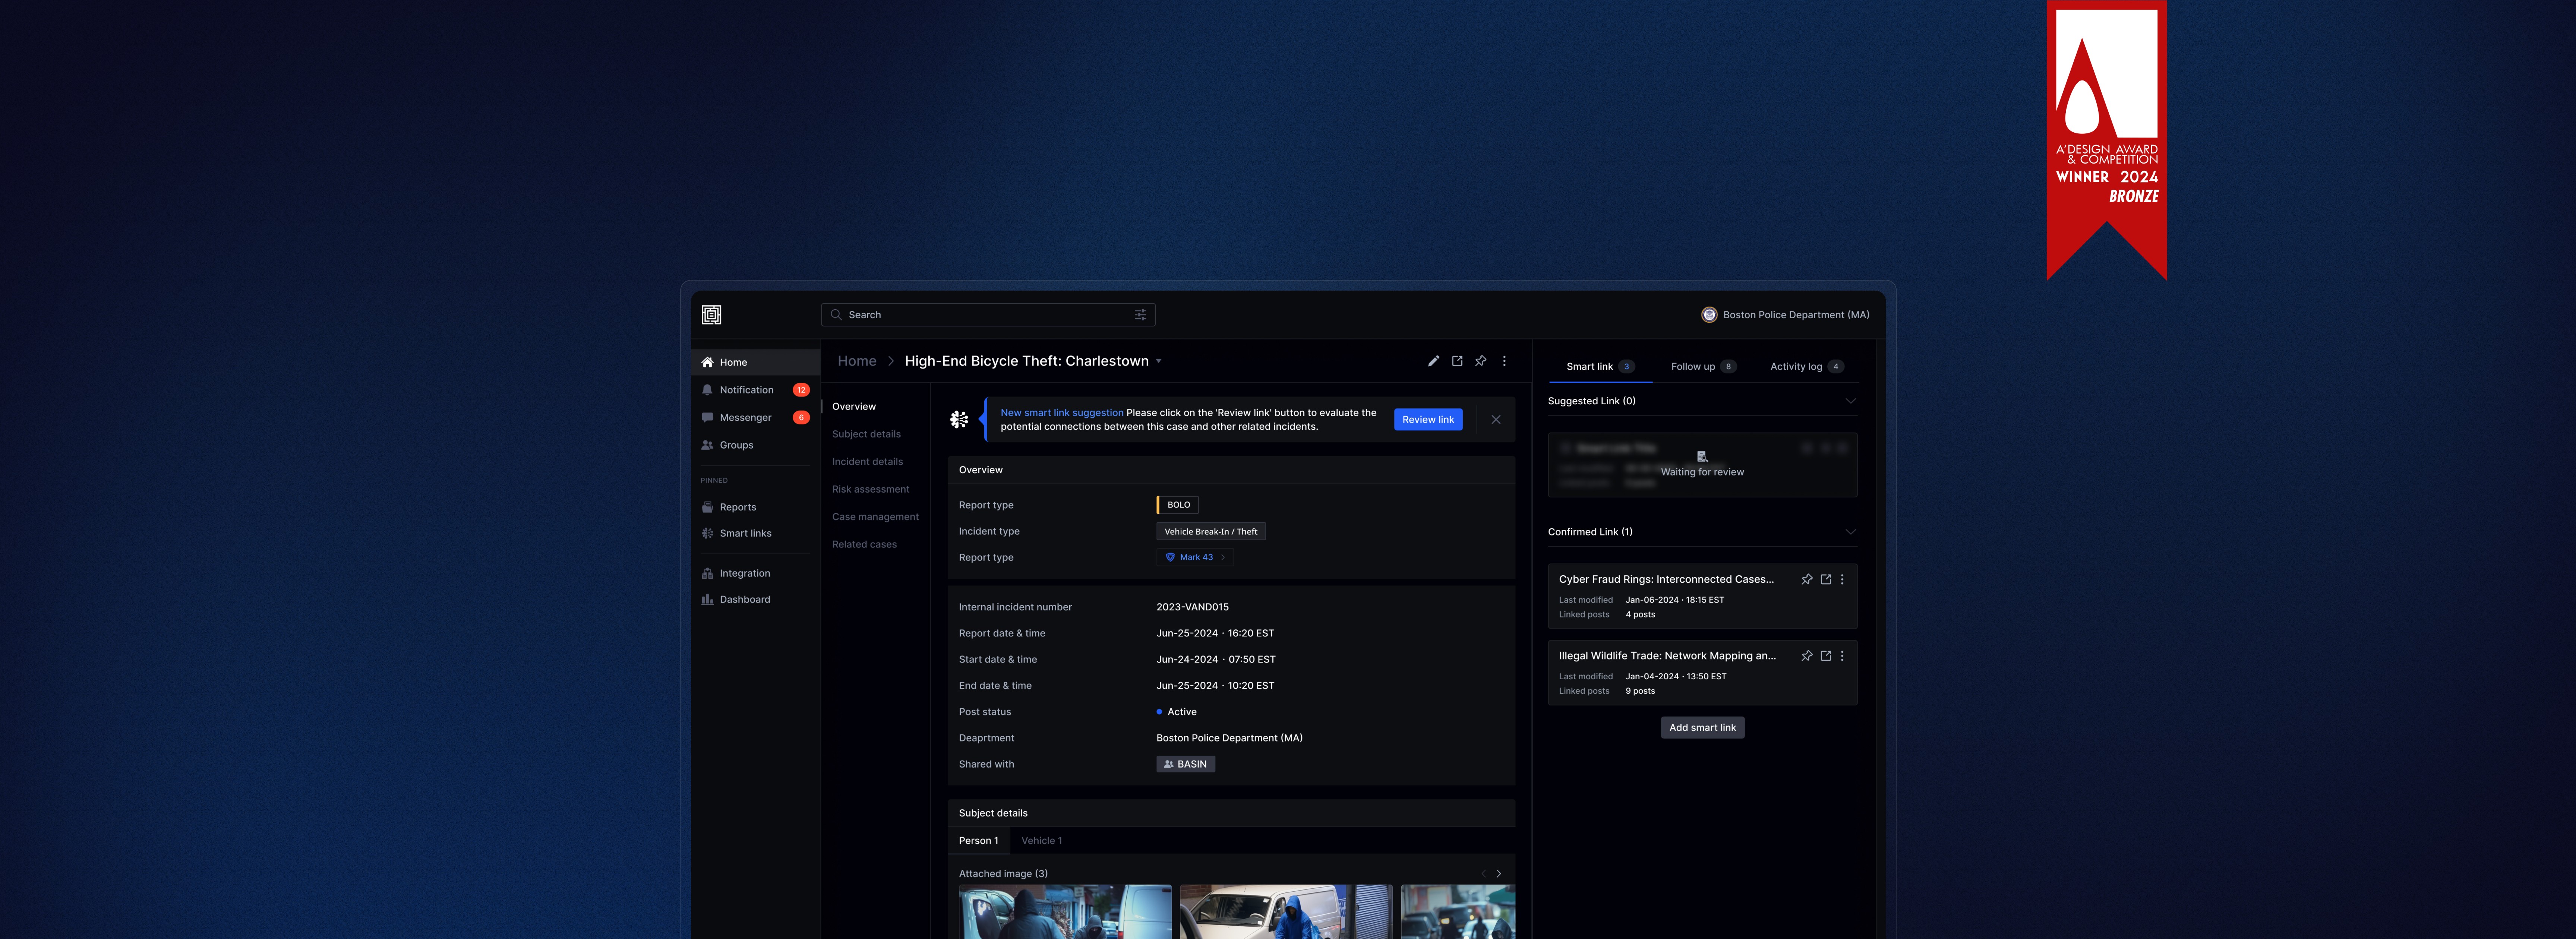The height and width of the screenshot is (939, 2576).
Task: Click the Vehicle Break-In / Theft tag
Action: pyautogui.click(x=1210, y=532)
